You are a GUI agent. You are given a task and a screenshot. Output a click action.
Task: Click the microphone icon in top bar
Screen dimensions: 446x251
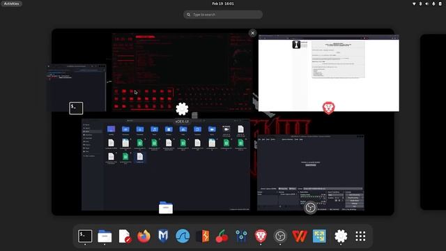point(433,3)
